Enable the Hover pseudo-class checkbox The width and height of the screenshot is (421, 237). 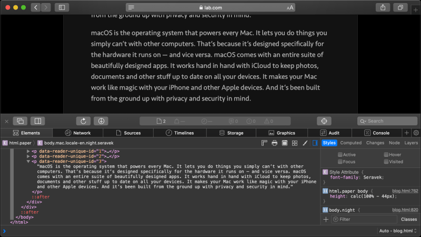[386, 154]
